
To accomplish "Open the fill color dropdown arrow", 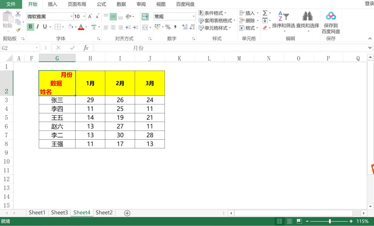I will coord(76,27).
